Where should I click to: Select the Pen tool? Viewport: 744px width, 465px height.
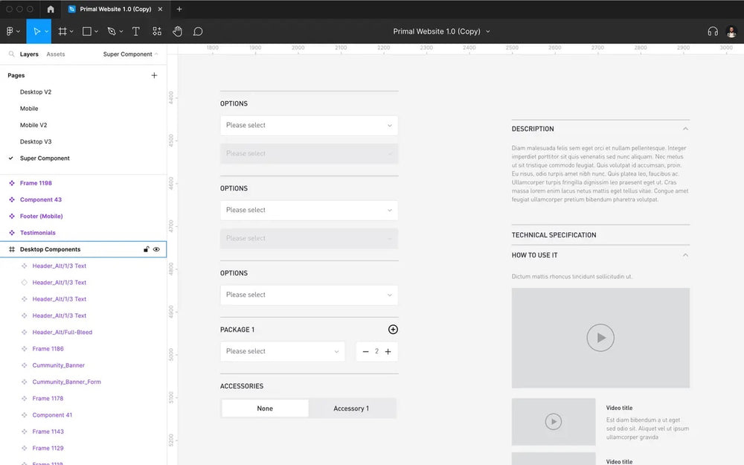pyautogui.click(x=111, y=31)
